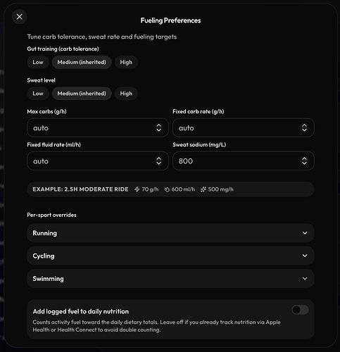Viewport: 340px width, 352px height.
Task: Select Medium (inherited) gut training option
Action: [82, 62]
